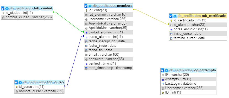This screenshot has height=98, width=229.
Task: Open the gear options of members table
Action: (90, 6)
